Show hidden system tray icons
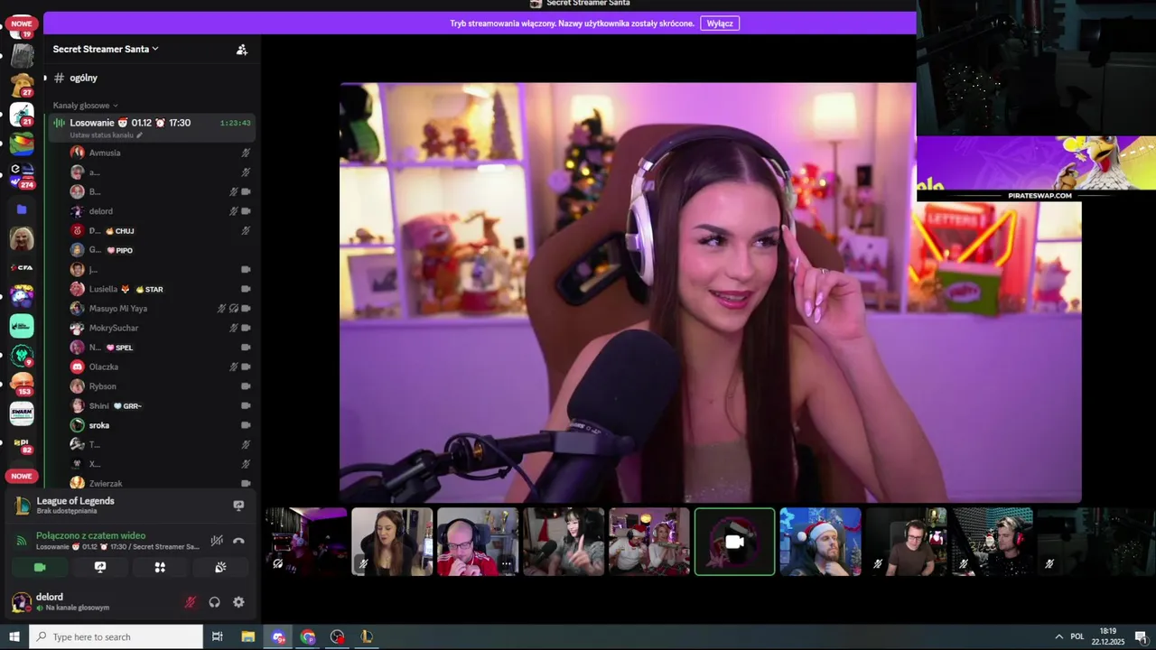 [x=1058, y=636]
